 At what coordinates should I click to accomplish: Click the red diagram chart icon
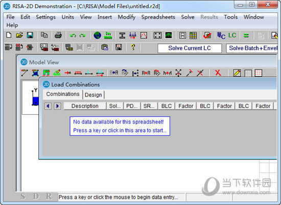click(x=144, y=35)
